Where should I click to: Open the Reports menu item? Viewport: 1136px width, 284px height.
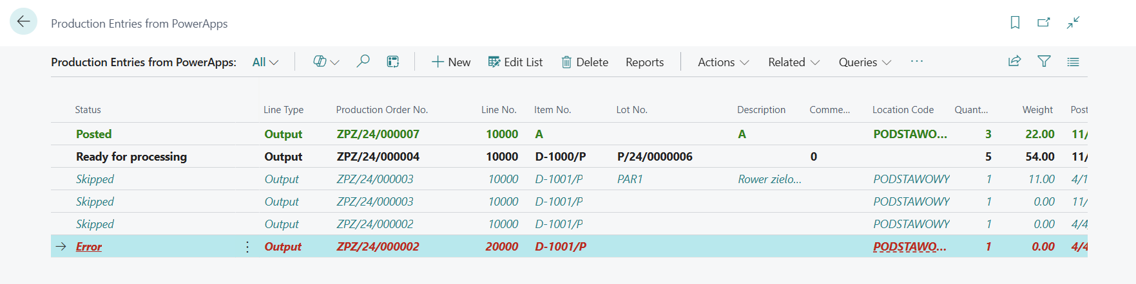[644, 62]
